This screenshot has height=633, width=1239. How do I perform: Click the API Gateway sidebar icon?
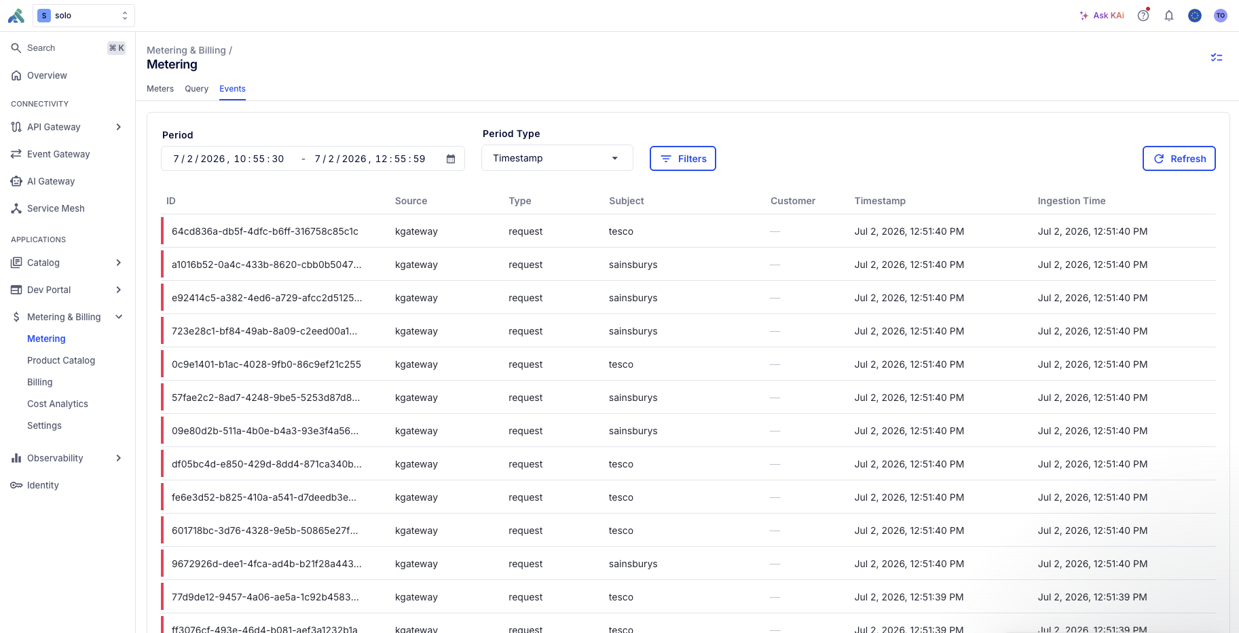tap(16, 127)
